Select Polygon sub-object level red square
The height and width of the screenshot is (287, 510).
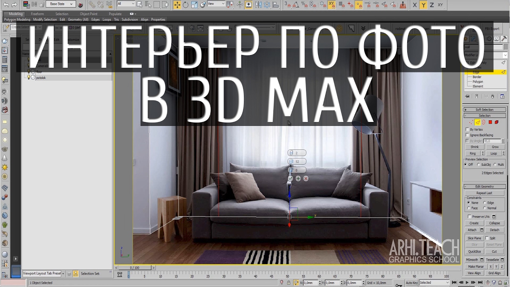coord(490,122)
